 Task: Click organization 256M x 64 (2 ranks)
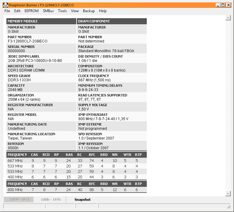click(x=24, y=99)
